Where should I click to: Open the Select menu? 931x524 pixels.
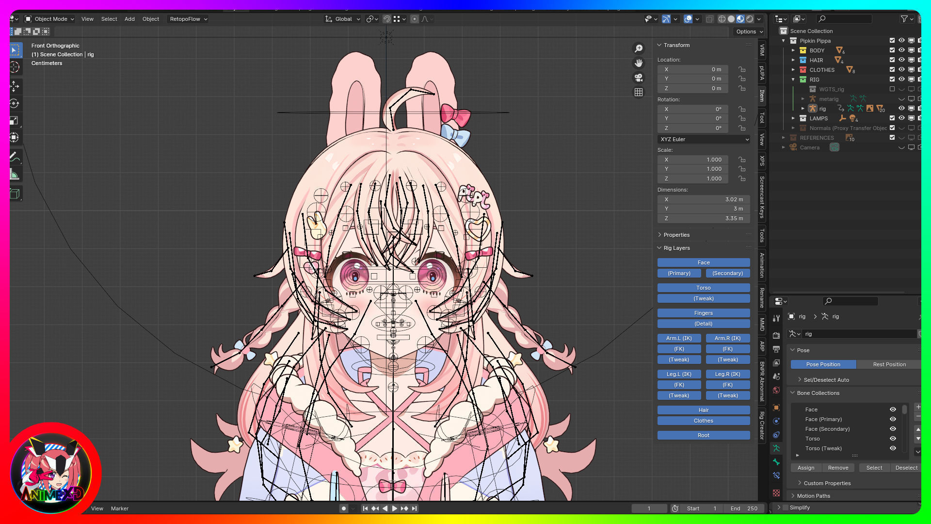tap(109, 19)
